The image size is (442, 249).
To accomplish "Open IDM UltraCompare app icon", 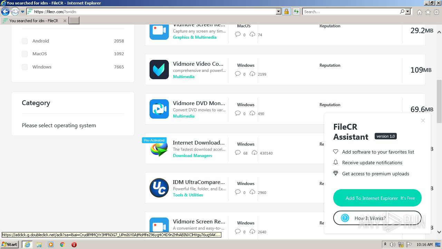I will click(159, 188).
